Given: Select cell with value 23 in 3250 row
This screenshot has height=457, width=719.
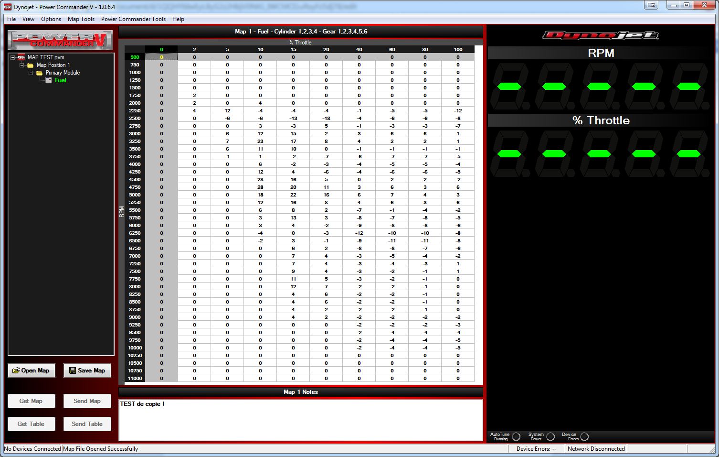Looking at the screenshot, I should (260, 141).
